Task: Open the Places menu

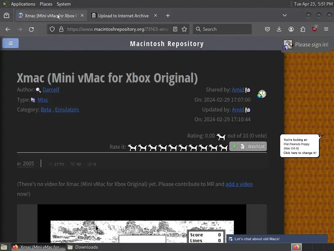Action: click(x=46, y=4)
